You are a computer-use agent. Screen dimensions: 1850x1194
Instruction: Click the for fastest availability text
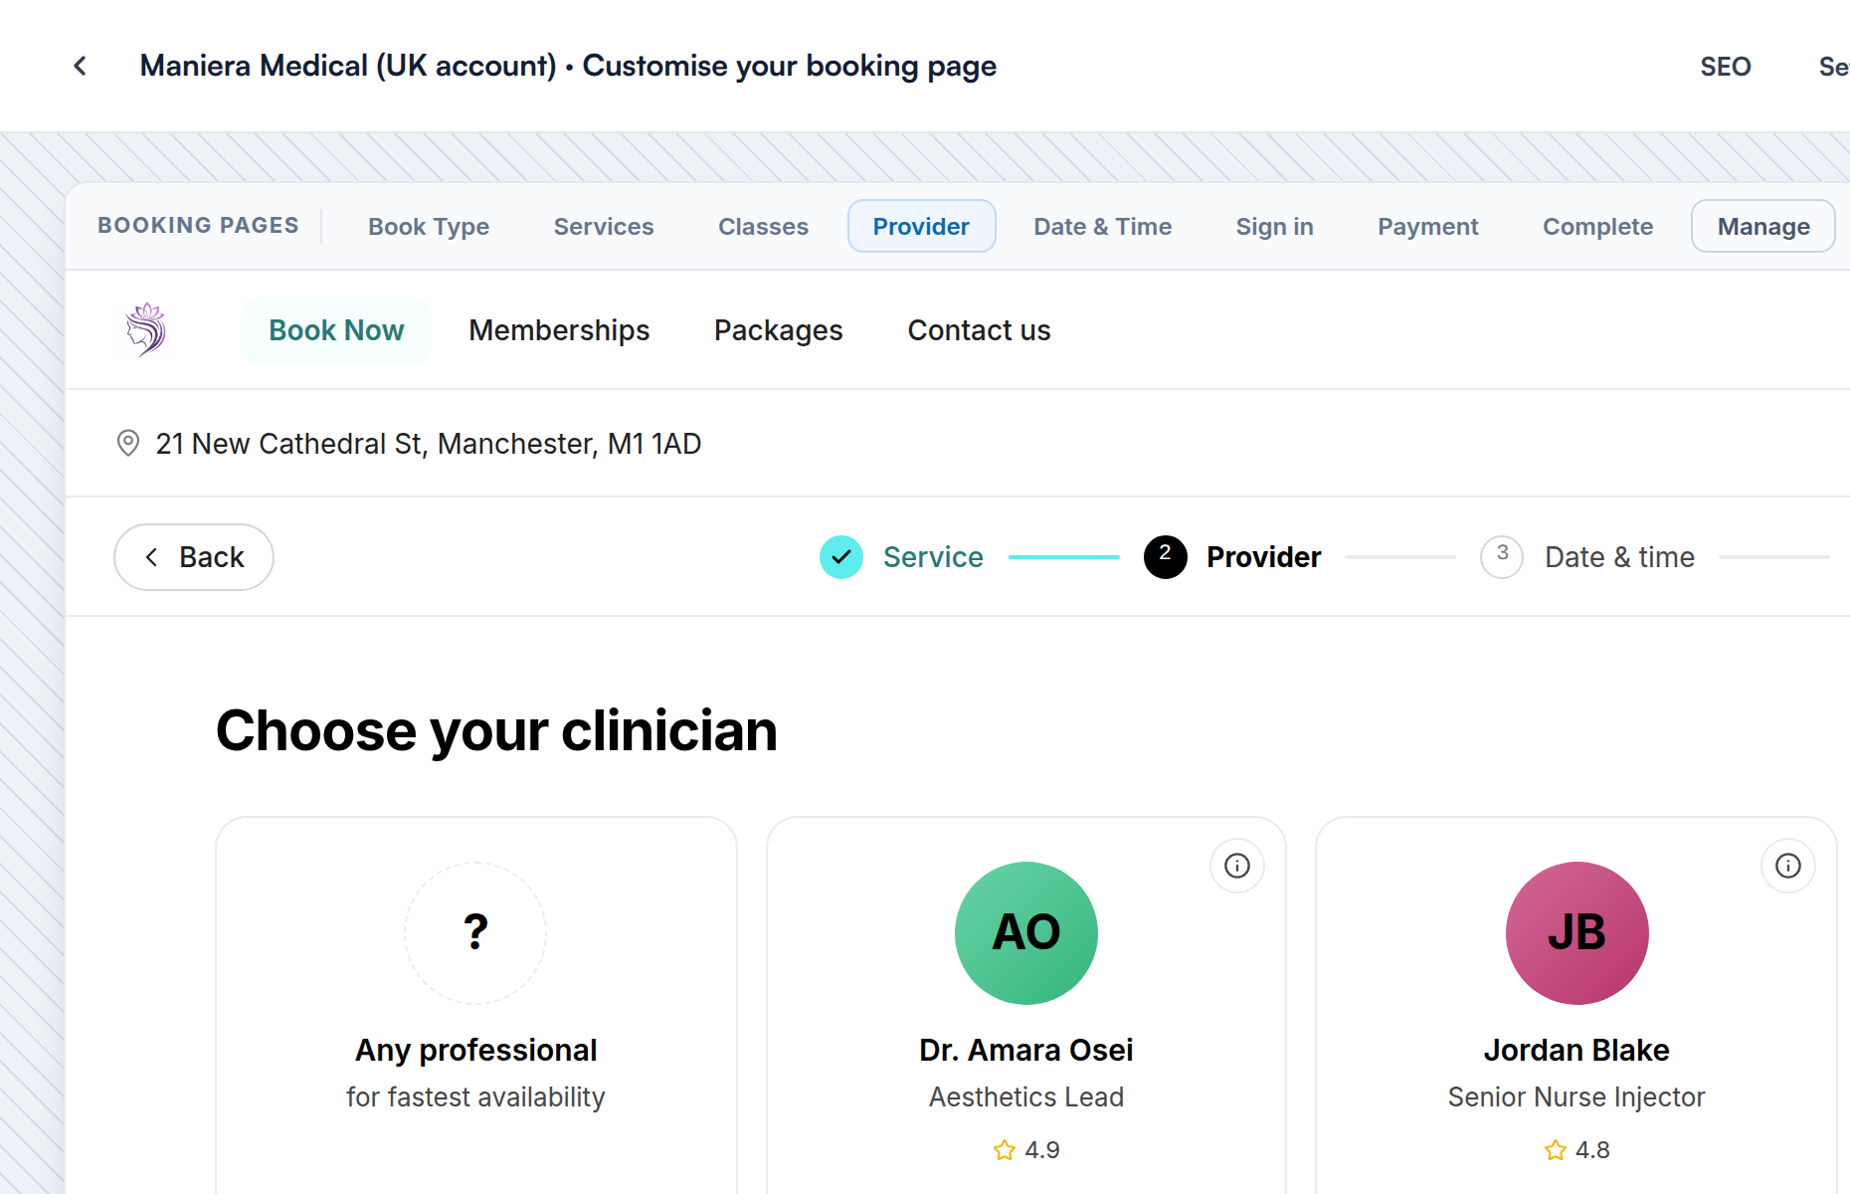point(475,1096)
